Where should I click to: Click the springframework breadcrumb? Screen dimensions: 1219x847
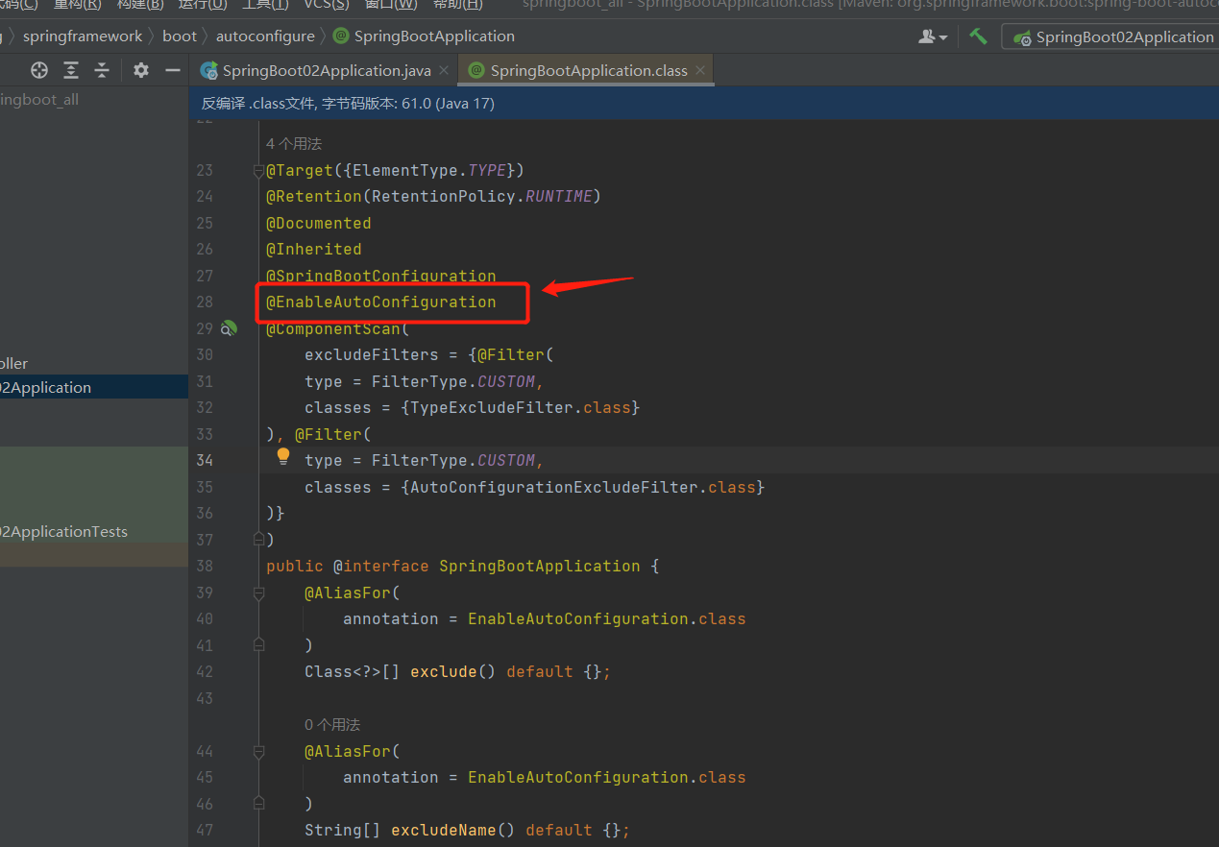pyautogui.click(x=83, y=36)
